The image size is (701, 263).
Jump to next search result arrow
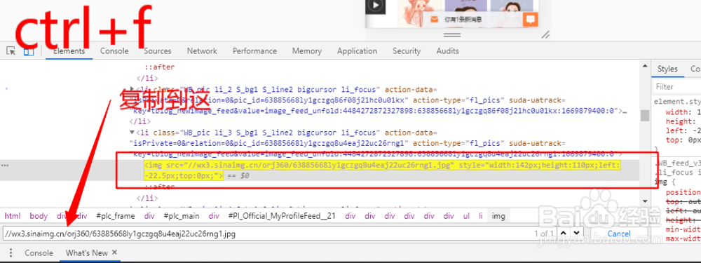tap(577, 234)
